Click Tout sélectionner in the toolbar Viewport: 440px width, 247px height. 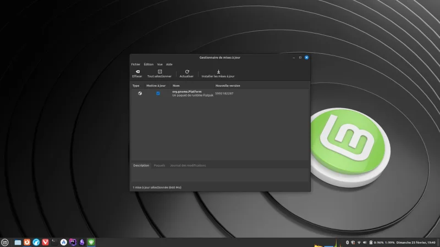pyautogui.click(x=159, y=74)
